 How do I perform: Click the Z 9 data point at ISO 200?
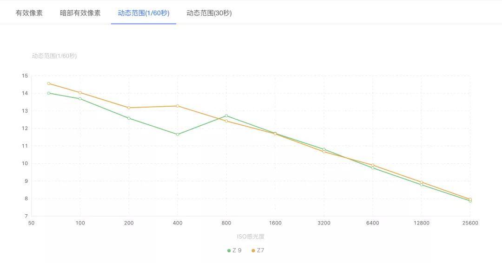129,118
